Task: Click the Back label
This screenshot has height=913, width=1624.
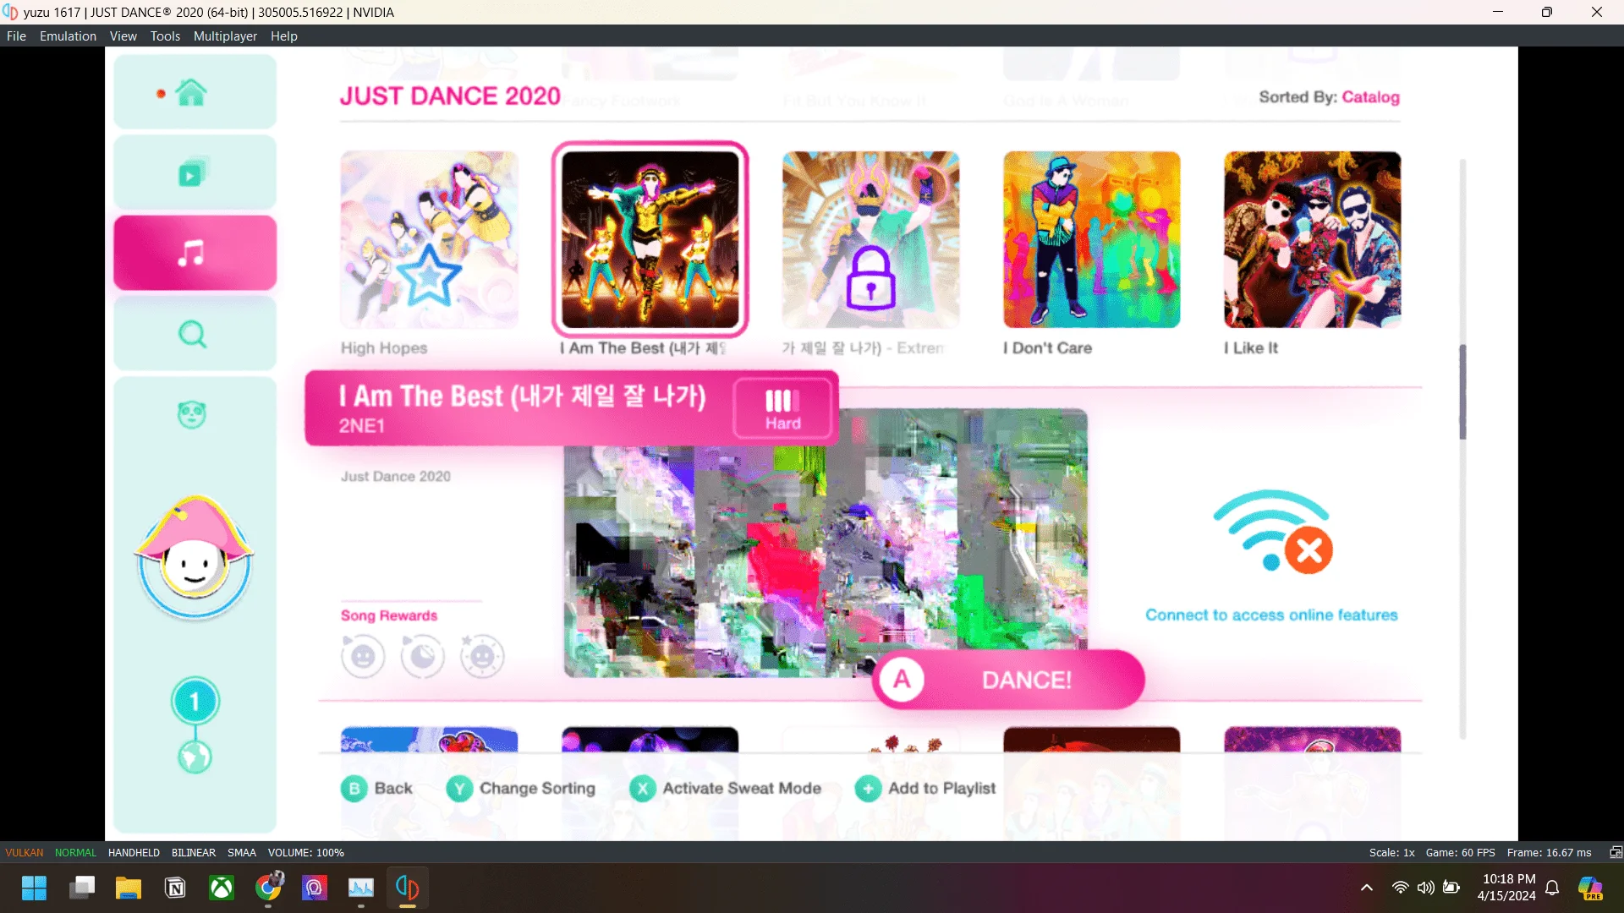Action: pyautogui.click(x=393, y=789)
